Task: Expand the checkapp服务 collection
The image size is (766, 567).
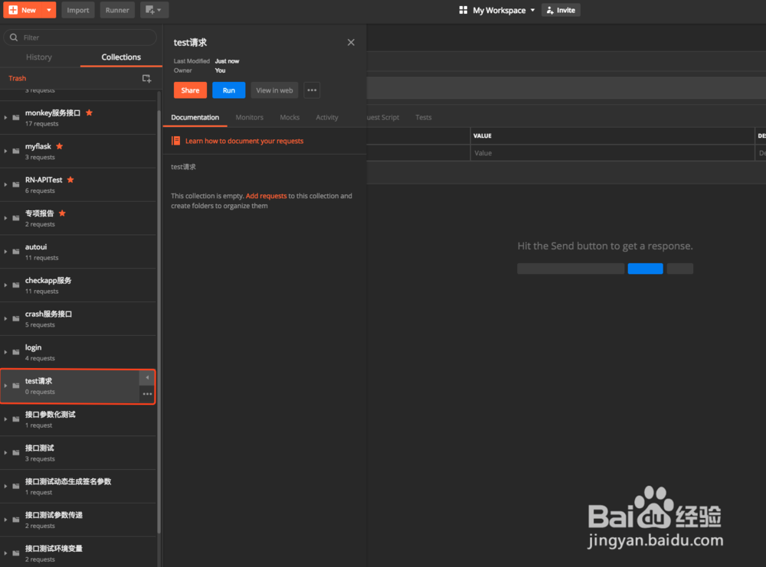Action: coord(5,285)
